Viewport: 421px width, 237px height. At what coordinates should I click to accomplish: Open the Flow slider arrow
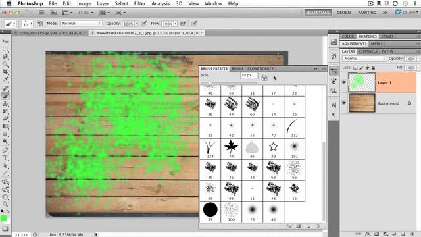pos(176,24)
